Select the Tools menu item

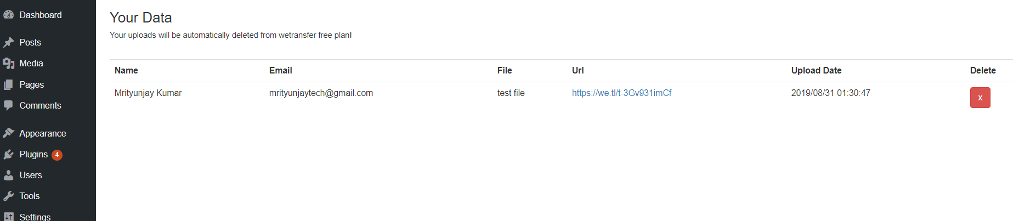click(x=30, y=196)
